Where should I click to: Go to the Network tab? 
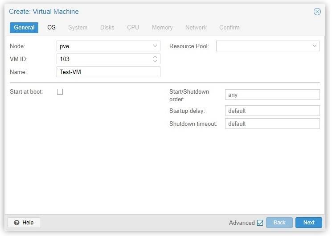click(196, 27)
